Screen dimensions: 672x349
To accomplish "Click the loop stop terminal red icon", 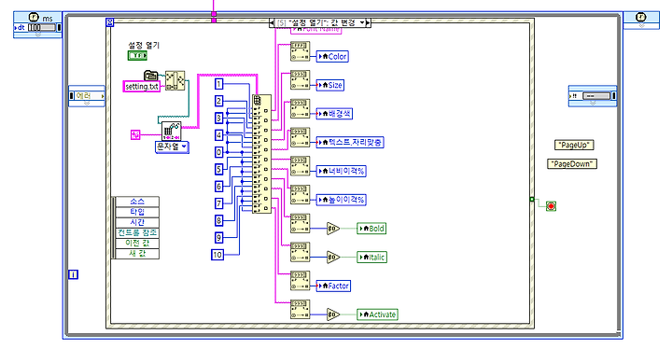I will point(552,206).
